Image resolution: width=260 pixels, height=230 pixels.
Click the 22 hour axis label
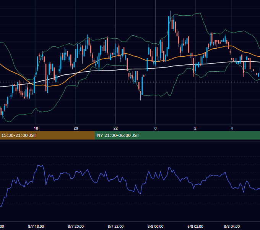pyautogui.click(x=115, y=128)
